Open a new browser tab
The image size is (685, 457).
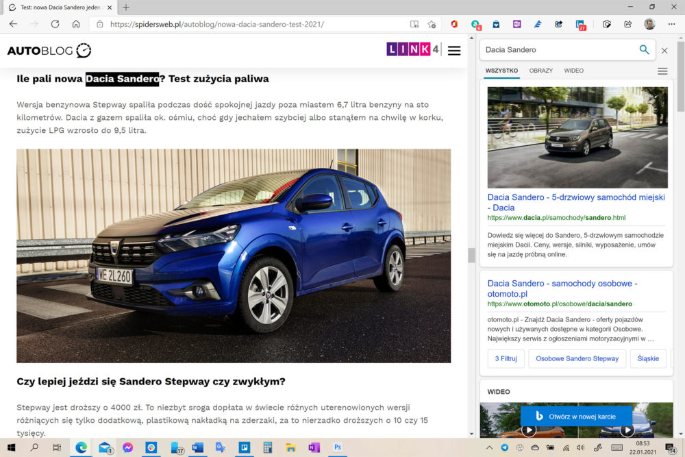[x=126, y=8]
